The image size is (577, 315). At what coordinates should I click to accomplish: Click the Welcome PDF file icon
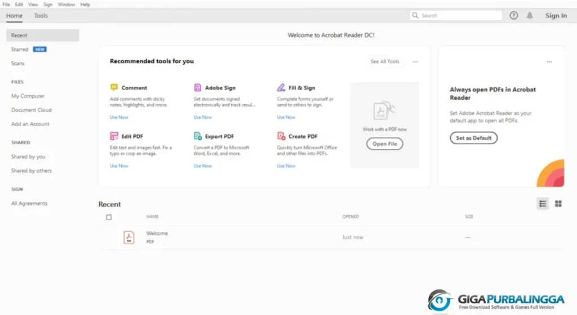pyautogui.click(x=129, y=237)
